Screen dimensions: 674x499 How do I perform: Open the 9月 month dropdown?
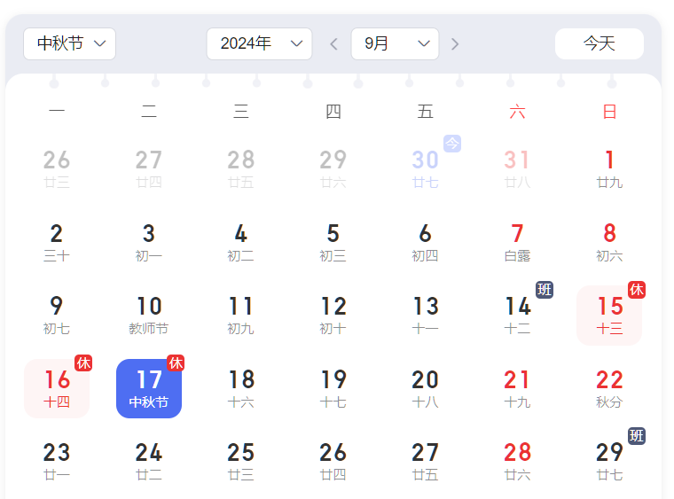point(395,43)
